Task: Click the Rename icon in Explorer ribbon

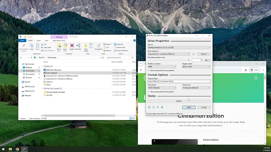Action: 78,47
